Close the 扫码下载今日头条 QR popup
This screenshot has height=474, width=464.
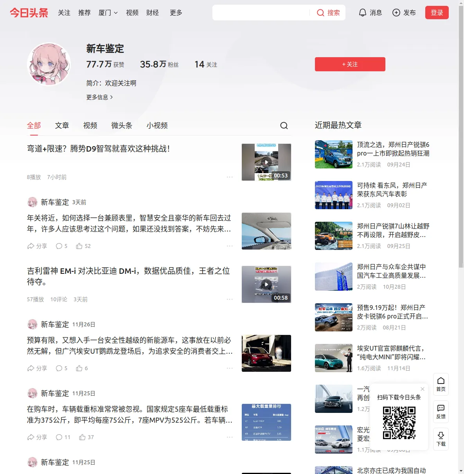click(x=423, y=389)
